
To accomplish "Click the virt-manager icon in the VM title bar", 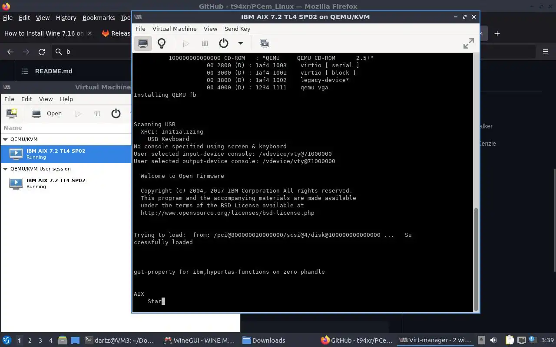I will (138, 17).
